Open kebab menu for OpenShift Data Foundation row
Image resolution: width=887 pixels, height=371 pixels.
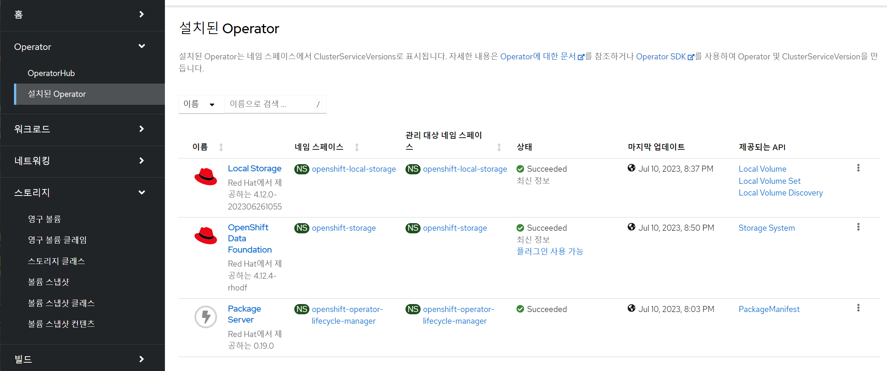858,227
